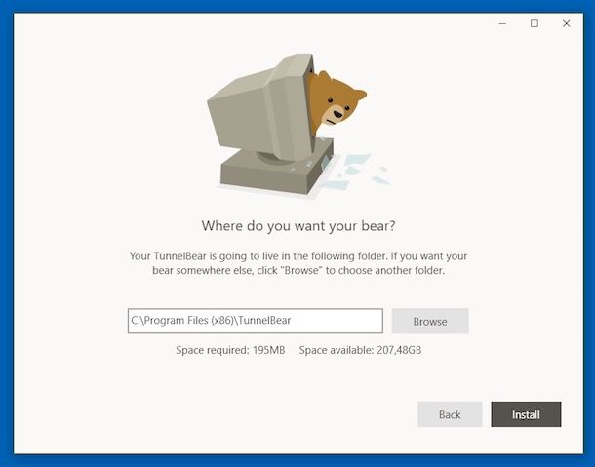The width and height of the screenshot is (595, 467).
Task: Go back with the Back button
Action: (450, 414)
